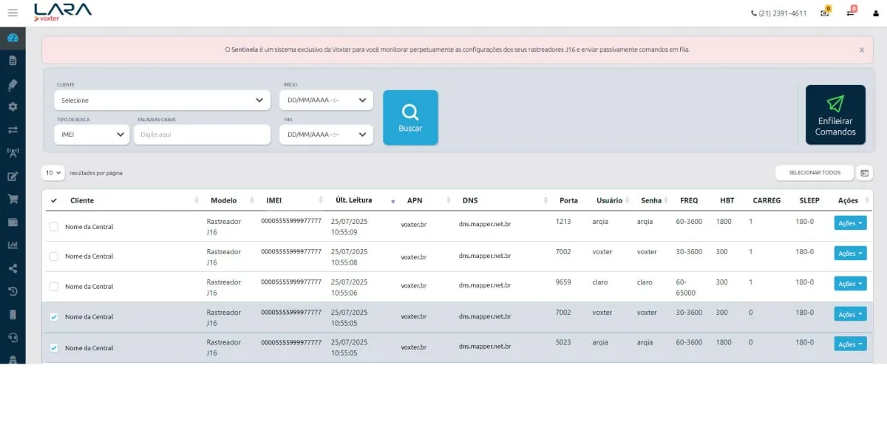Open the gear settings icon in sidebar
The image size is (887, 439).
pos(13,106)
